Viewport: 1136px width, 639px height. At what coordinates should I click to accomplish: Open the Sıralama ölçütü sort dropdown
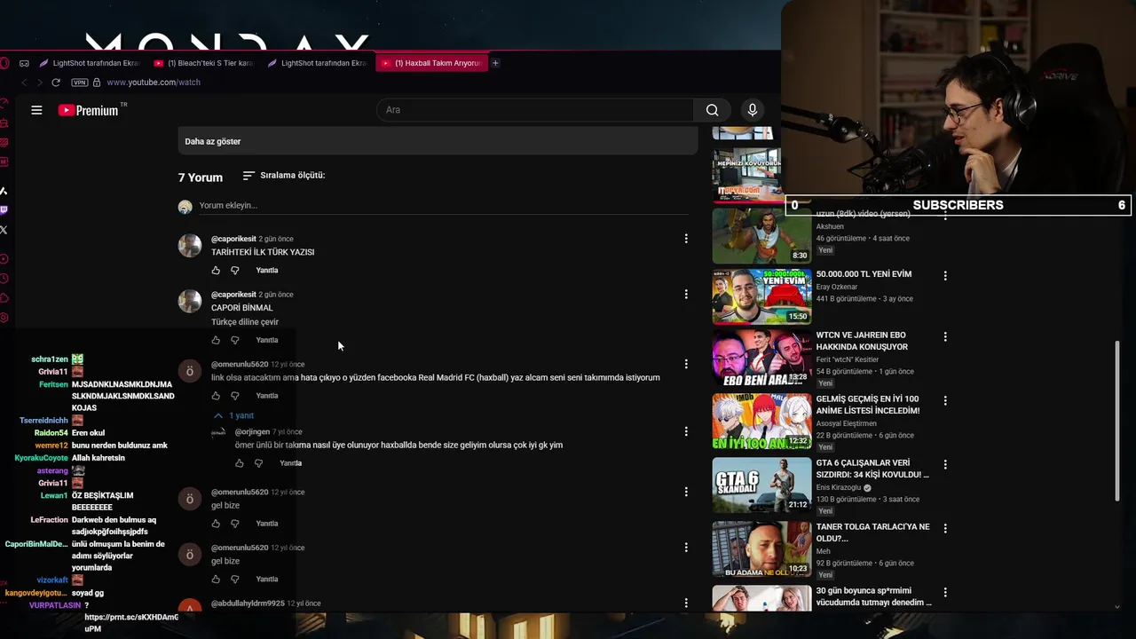point(284,176)
